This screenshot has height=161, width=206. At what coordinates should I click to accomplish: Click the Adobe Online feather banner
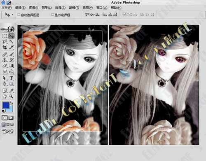(x=7, y=29)
